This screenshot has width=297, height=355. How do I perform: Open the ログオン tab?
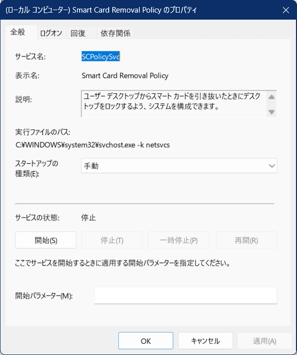[x=51, y=33]
